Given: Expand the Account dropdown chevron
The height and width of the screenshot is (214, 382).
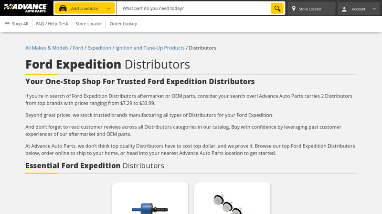Looking at the screenshot, I should tap(374, 9).
